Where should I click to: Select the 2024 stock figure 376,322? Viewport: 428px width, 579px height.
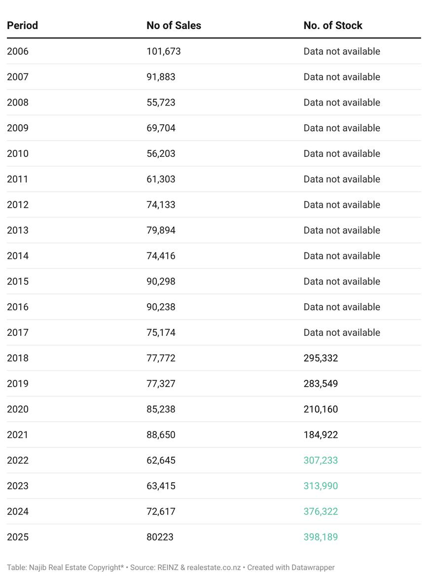(321, 511)
